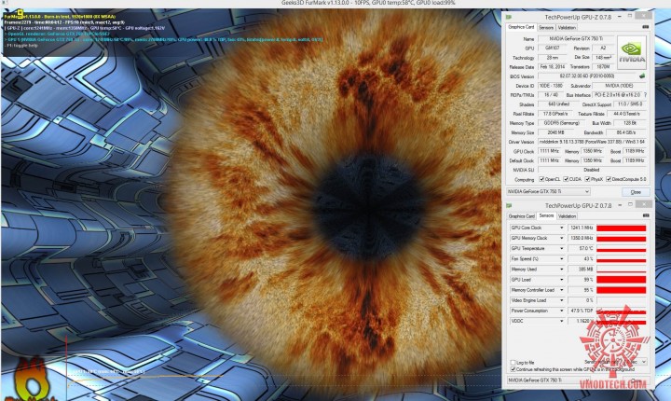Click the Name field NVIDIA GeForce GTX 750 Ti
671x401 pixels.
click(x=576, y=38)
